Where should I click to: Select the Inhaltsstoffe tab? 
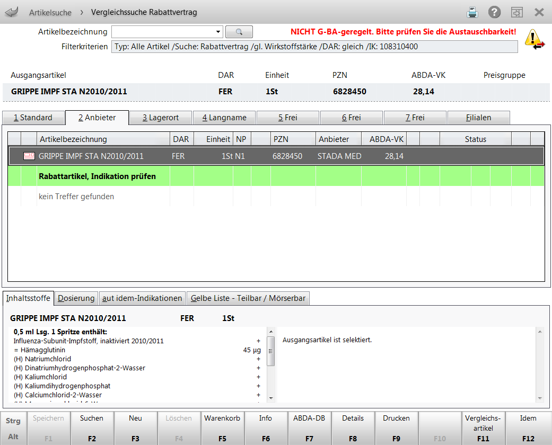coord(28,298)
